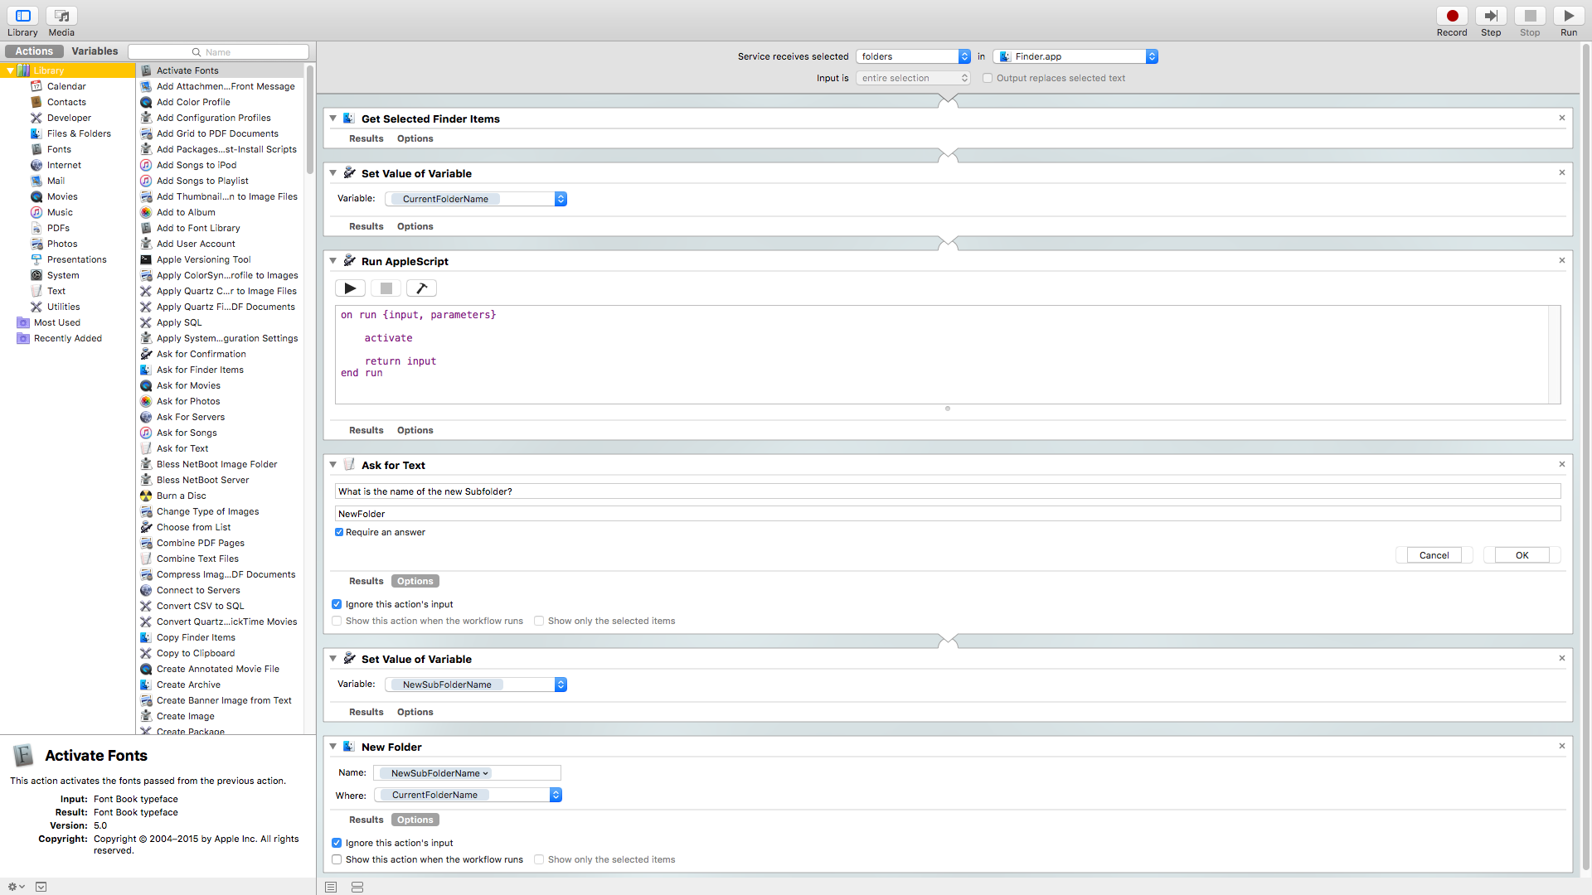Compile AppleScript with hammer icon
The height and width of the screenshot is (895, 1592).
[421, 288]
